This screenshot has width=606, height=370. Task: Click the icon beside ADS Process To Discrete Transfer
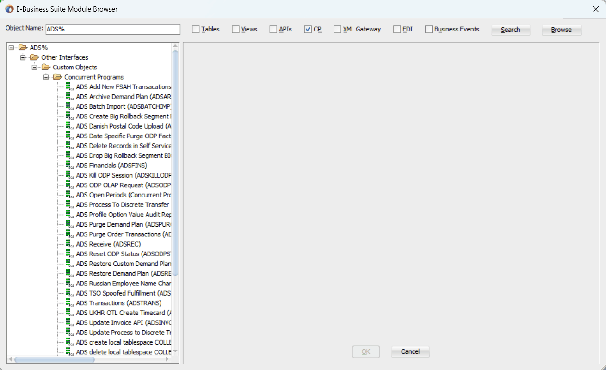click(70, 205)
